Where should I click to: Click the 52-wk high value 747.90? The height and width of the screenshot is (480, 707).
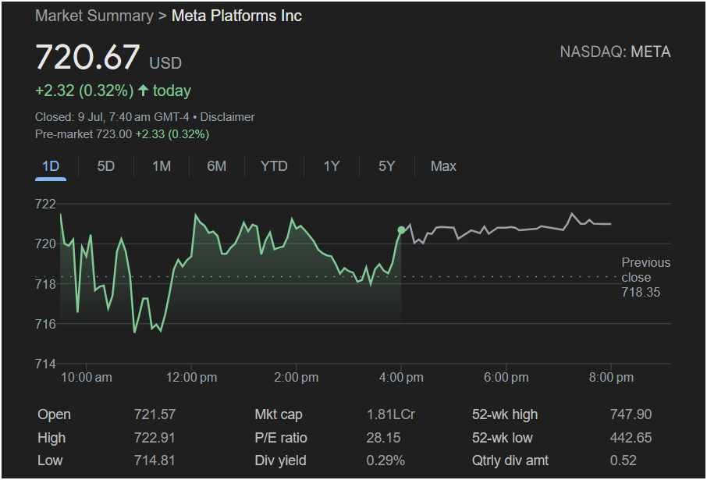pos(631,414)
